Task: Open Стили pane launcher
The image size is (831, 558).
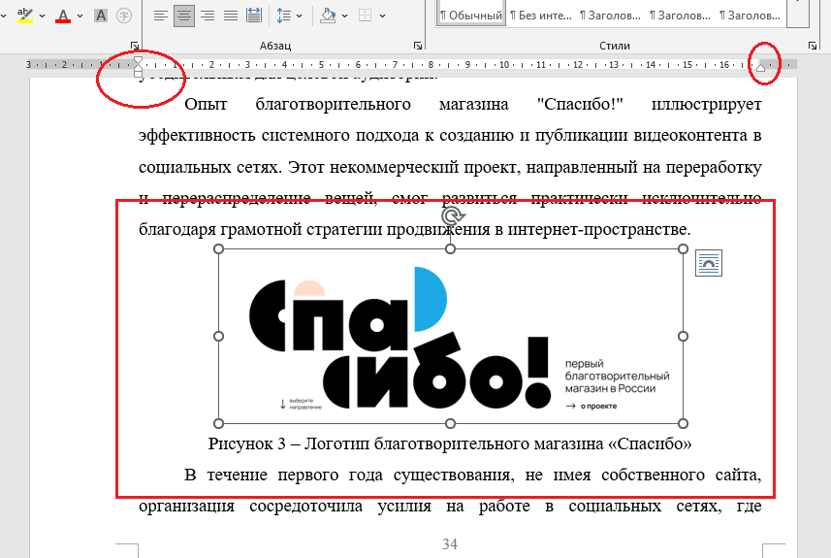Action: (x=813, y=47)
